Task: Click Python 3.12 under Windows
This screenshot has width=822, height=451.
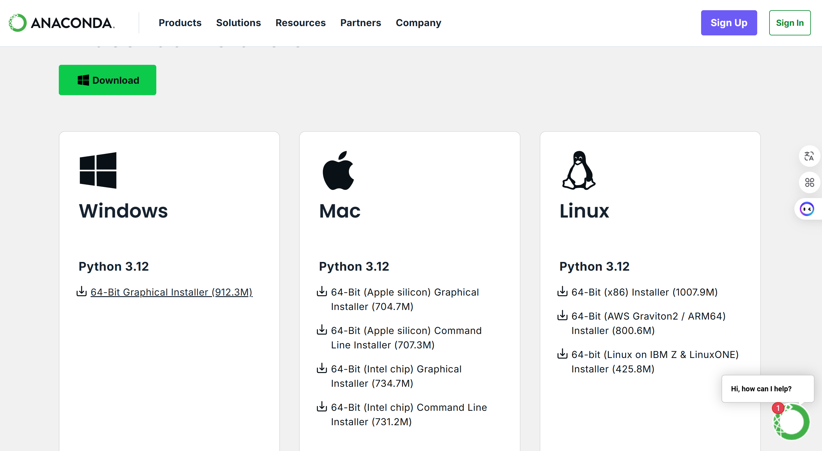Action: [114, 266]
